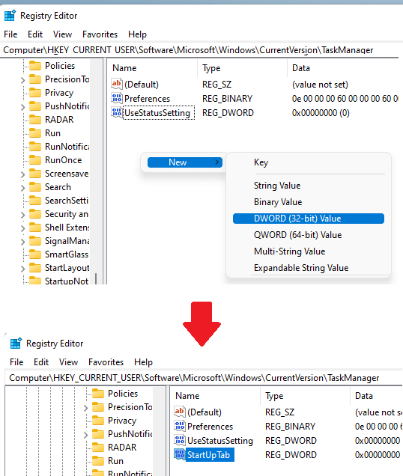Select the New context menu entry
Screen dimensions: 403x476
click(185, 162)
